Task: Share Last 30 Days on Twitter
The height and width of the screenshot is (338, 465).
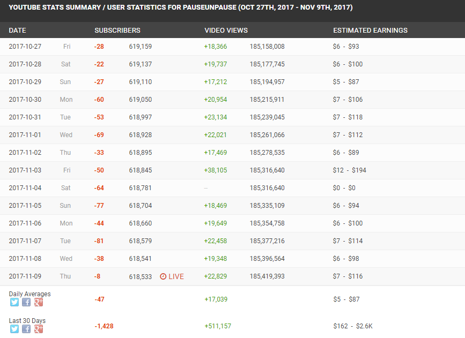Action: click(14, 329)
